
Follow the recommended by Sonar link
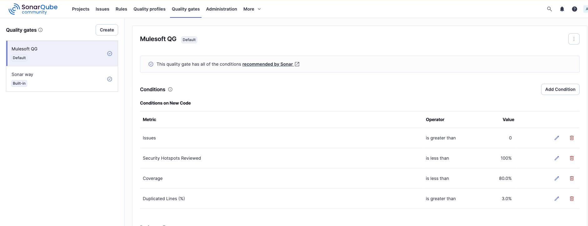click(x=268, y=64)
